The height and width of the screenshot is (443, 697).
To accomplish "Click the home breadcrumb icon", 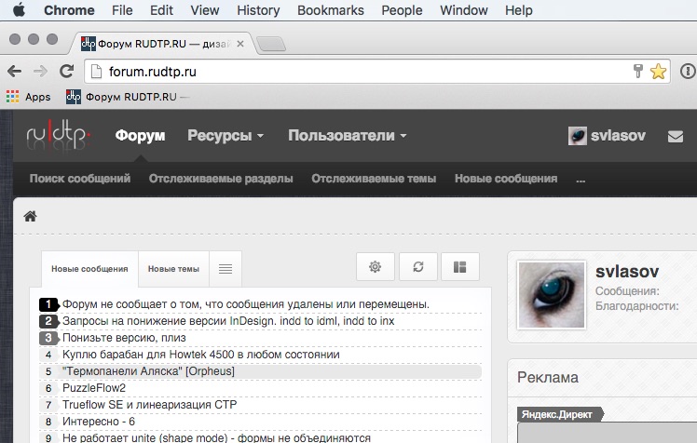I will click(x=30, y=216).
